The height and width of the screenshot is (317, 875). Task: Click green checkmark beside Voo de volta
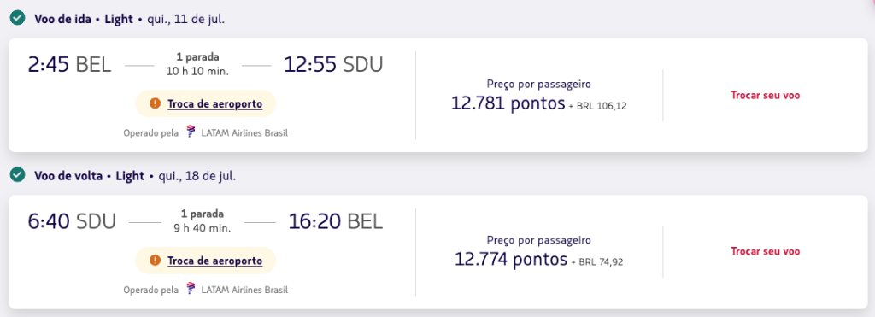click(x=17, y=175)
